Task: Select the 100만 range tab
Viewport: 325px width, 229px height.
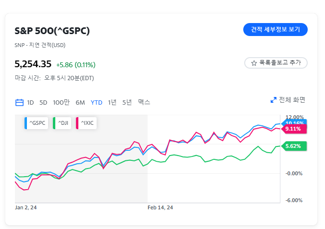Action: click(61, 102)
